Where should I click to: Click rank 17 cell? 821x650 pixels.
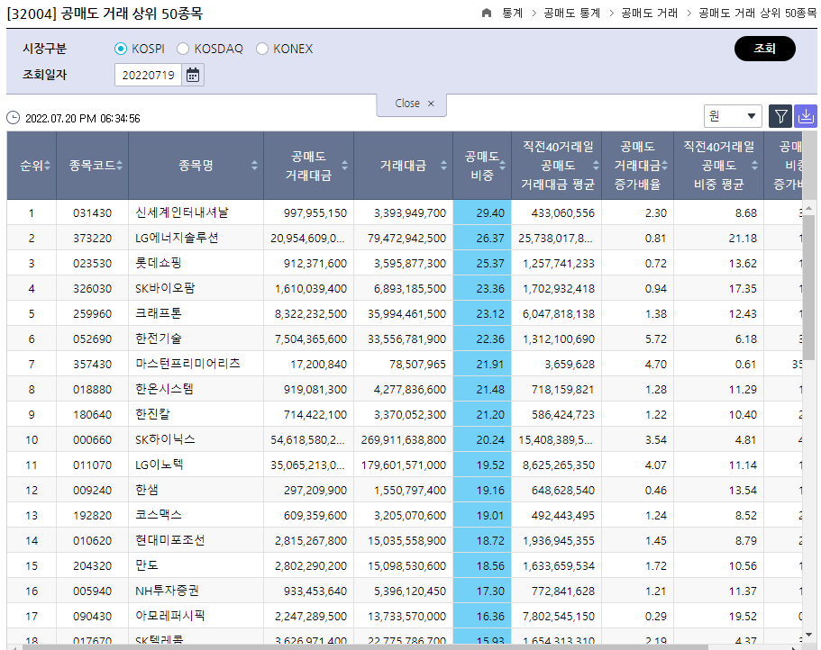click(32, 617)
